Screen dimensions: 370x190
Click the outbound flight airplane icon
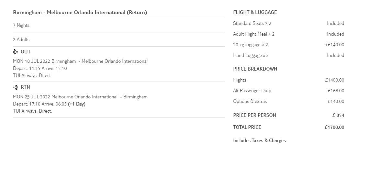(16, 52)
